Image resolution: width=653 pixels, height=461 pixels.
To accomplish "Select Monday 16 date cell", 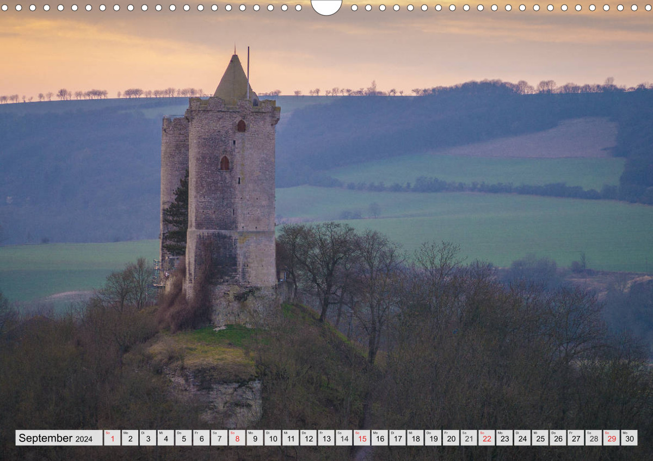I will pos(379,438).
